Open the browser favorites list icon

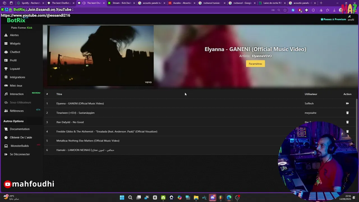328,10
